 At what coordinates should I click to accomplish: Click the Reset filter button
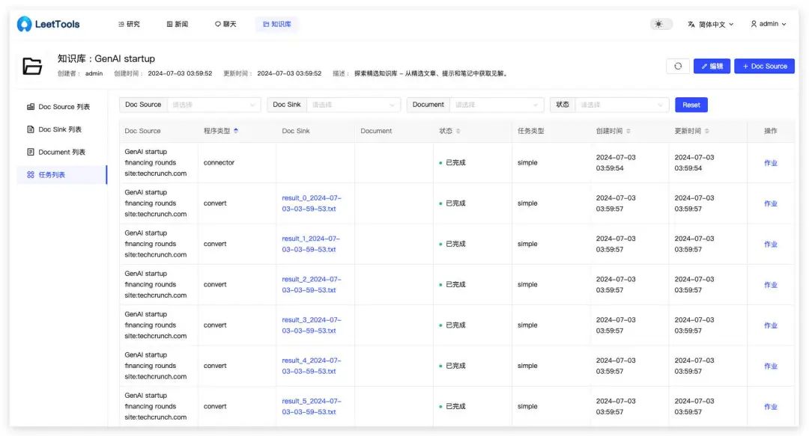(691, 105)
